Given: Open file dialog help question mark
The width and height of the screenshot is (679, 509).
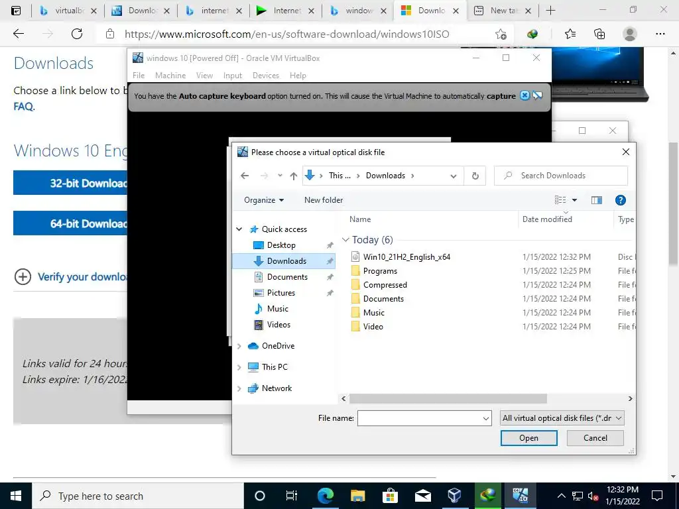Looking at the screenshot, I should 621,200.
